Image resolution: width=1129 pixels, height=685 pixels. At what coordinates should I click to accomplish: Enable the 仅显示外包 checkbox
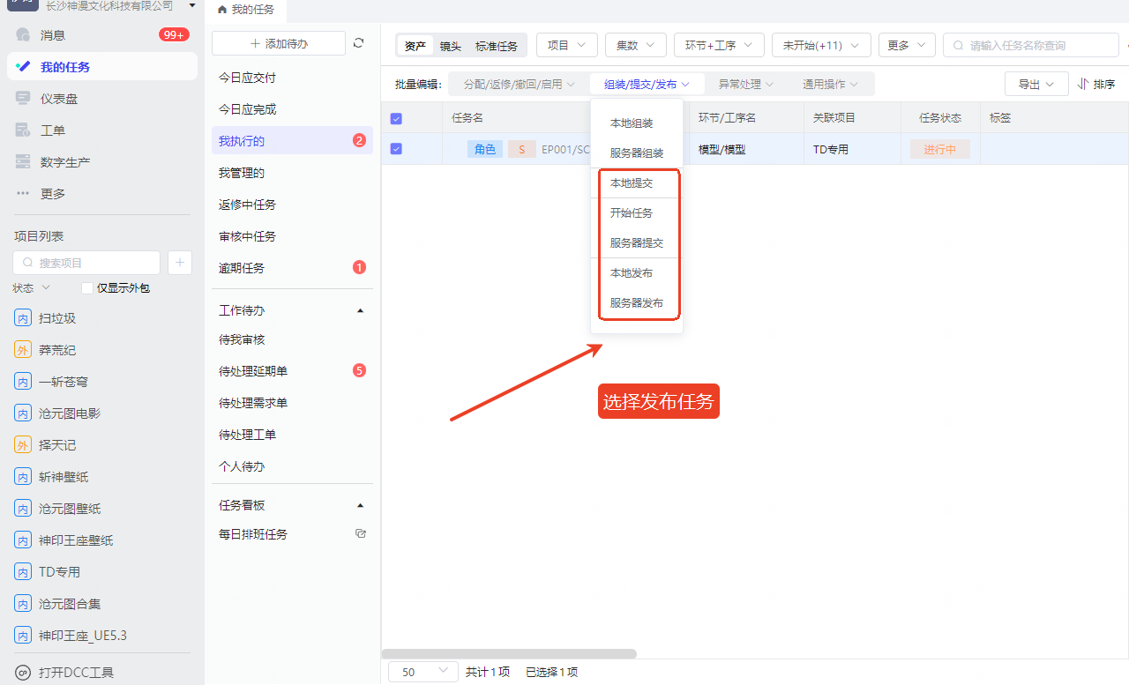[87, 288]
